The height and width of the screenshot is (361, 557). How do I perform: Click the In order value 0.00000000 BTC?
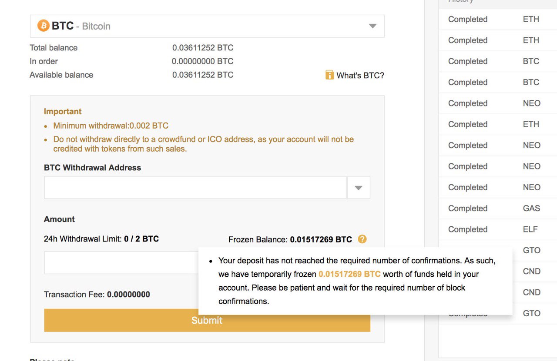(203, 61)
